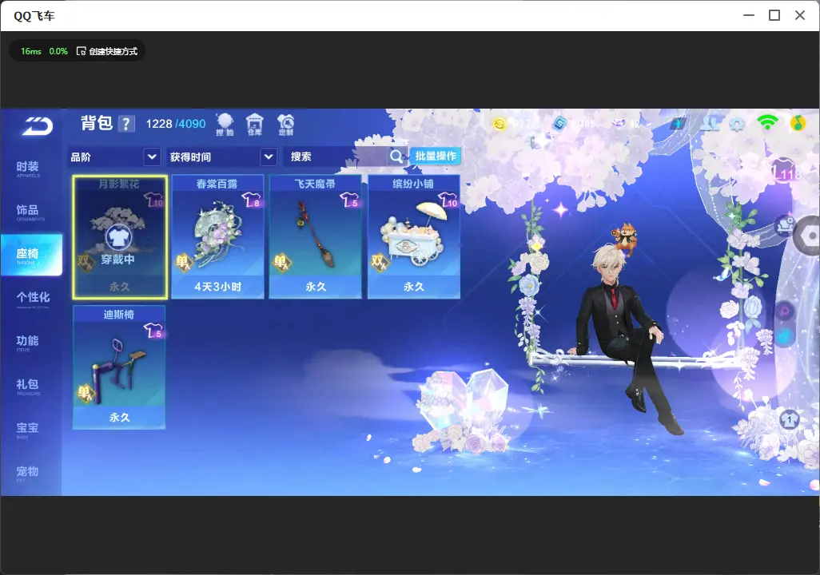Click the purple diamond currency icon
This screenshot has width=820, height=575.
619,124
